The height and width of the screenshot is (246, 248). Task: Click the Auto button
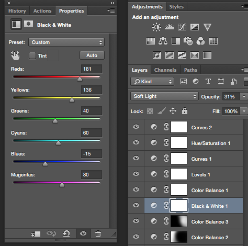coord(92,55)
